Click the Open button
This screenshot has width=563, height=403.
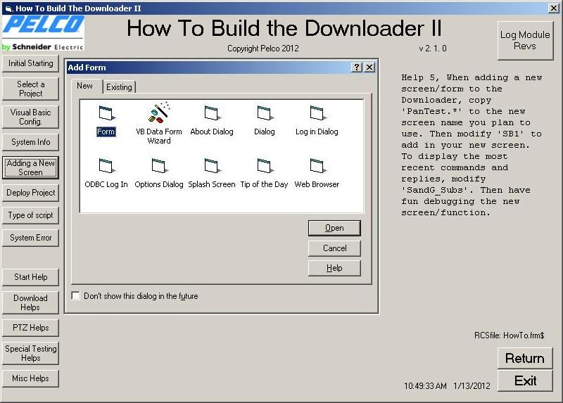coord(334,228)
